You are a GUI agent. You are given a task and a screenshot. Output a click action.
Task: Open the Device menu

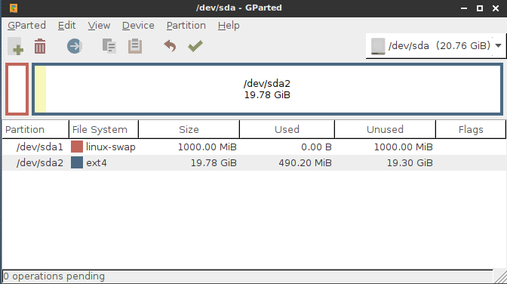(138, 26)
